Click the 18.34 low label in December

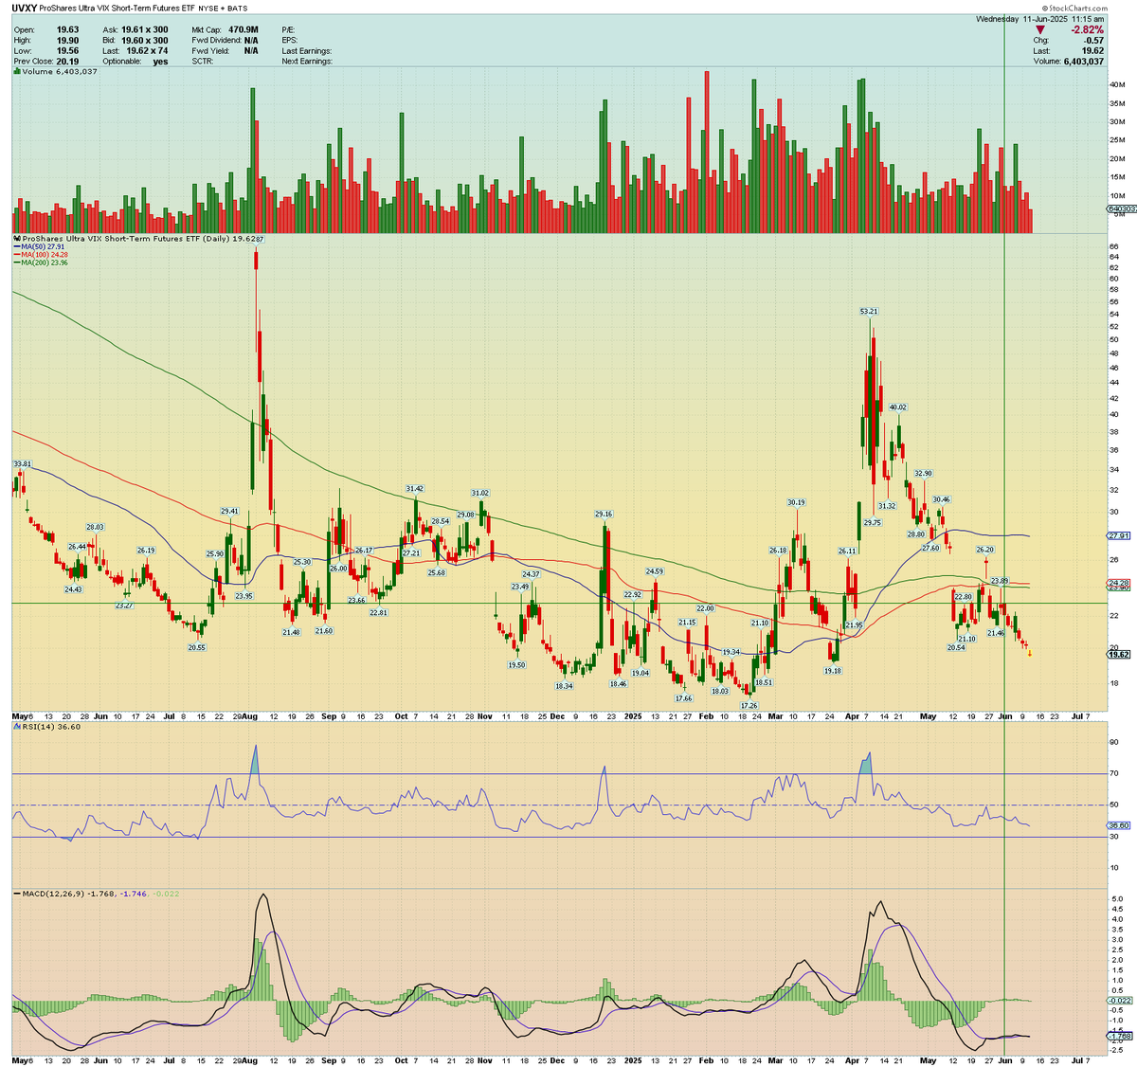(x=564, y=685)
